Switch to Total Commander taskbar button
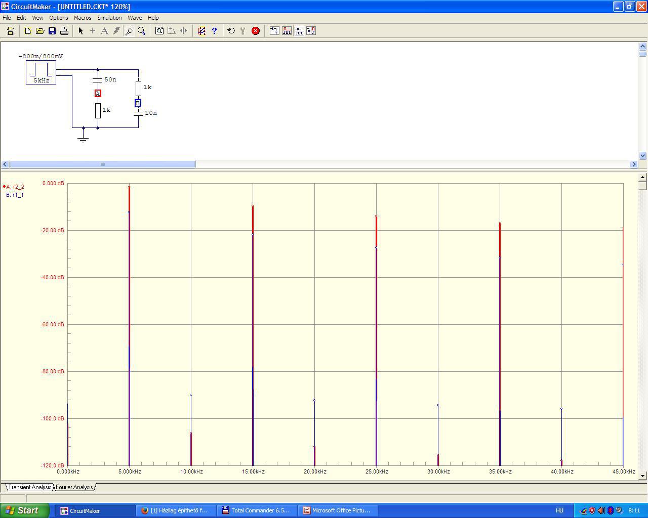The image size is (648, 518). (x=257, y=510)
